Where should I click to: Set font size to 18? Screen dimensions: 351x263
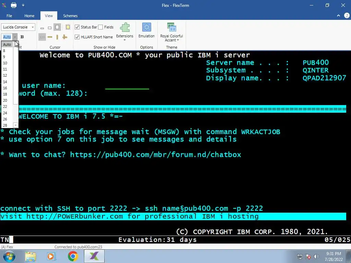(x=7, y=94)
